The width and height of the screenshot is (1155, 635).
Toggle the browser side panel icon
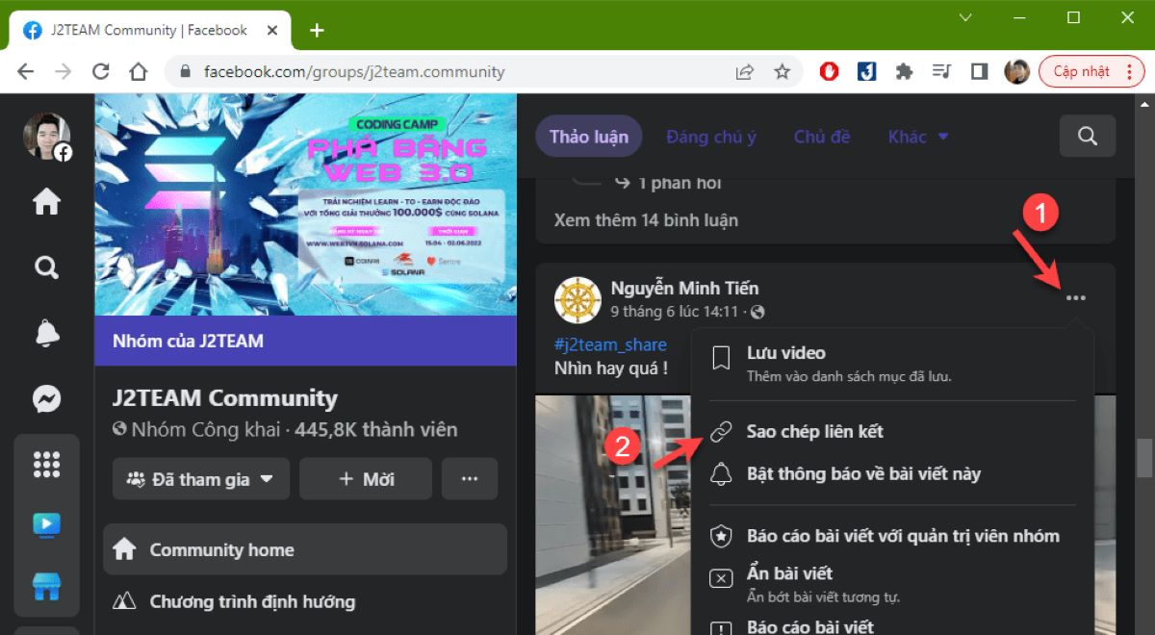(x=979, y=71)
